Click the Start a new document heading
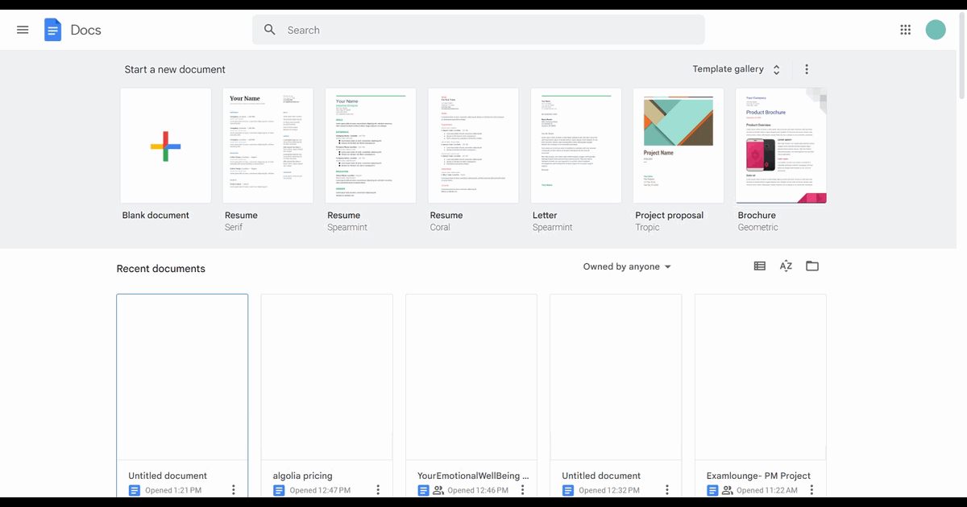Image resolution: width=967 pixels, height=507 pixels. click(x=175, y=69)
